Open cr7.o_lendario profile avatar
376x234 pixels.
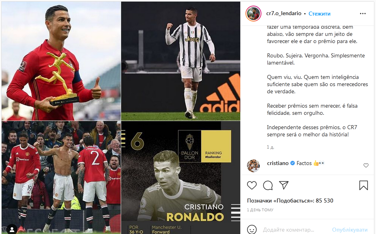(253, 14)
